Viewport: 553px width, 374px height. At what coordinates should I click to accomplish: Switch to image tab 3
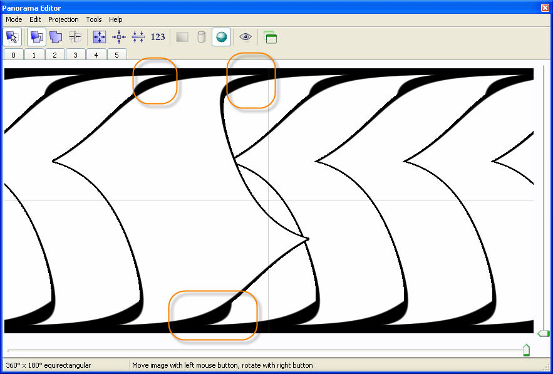[75, 55]
